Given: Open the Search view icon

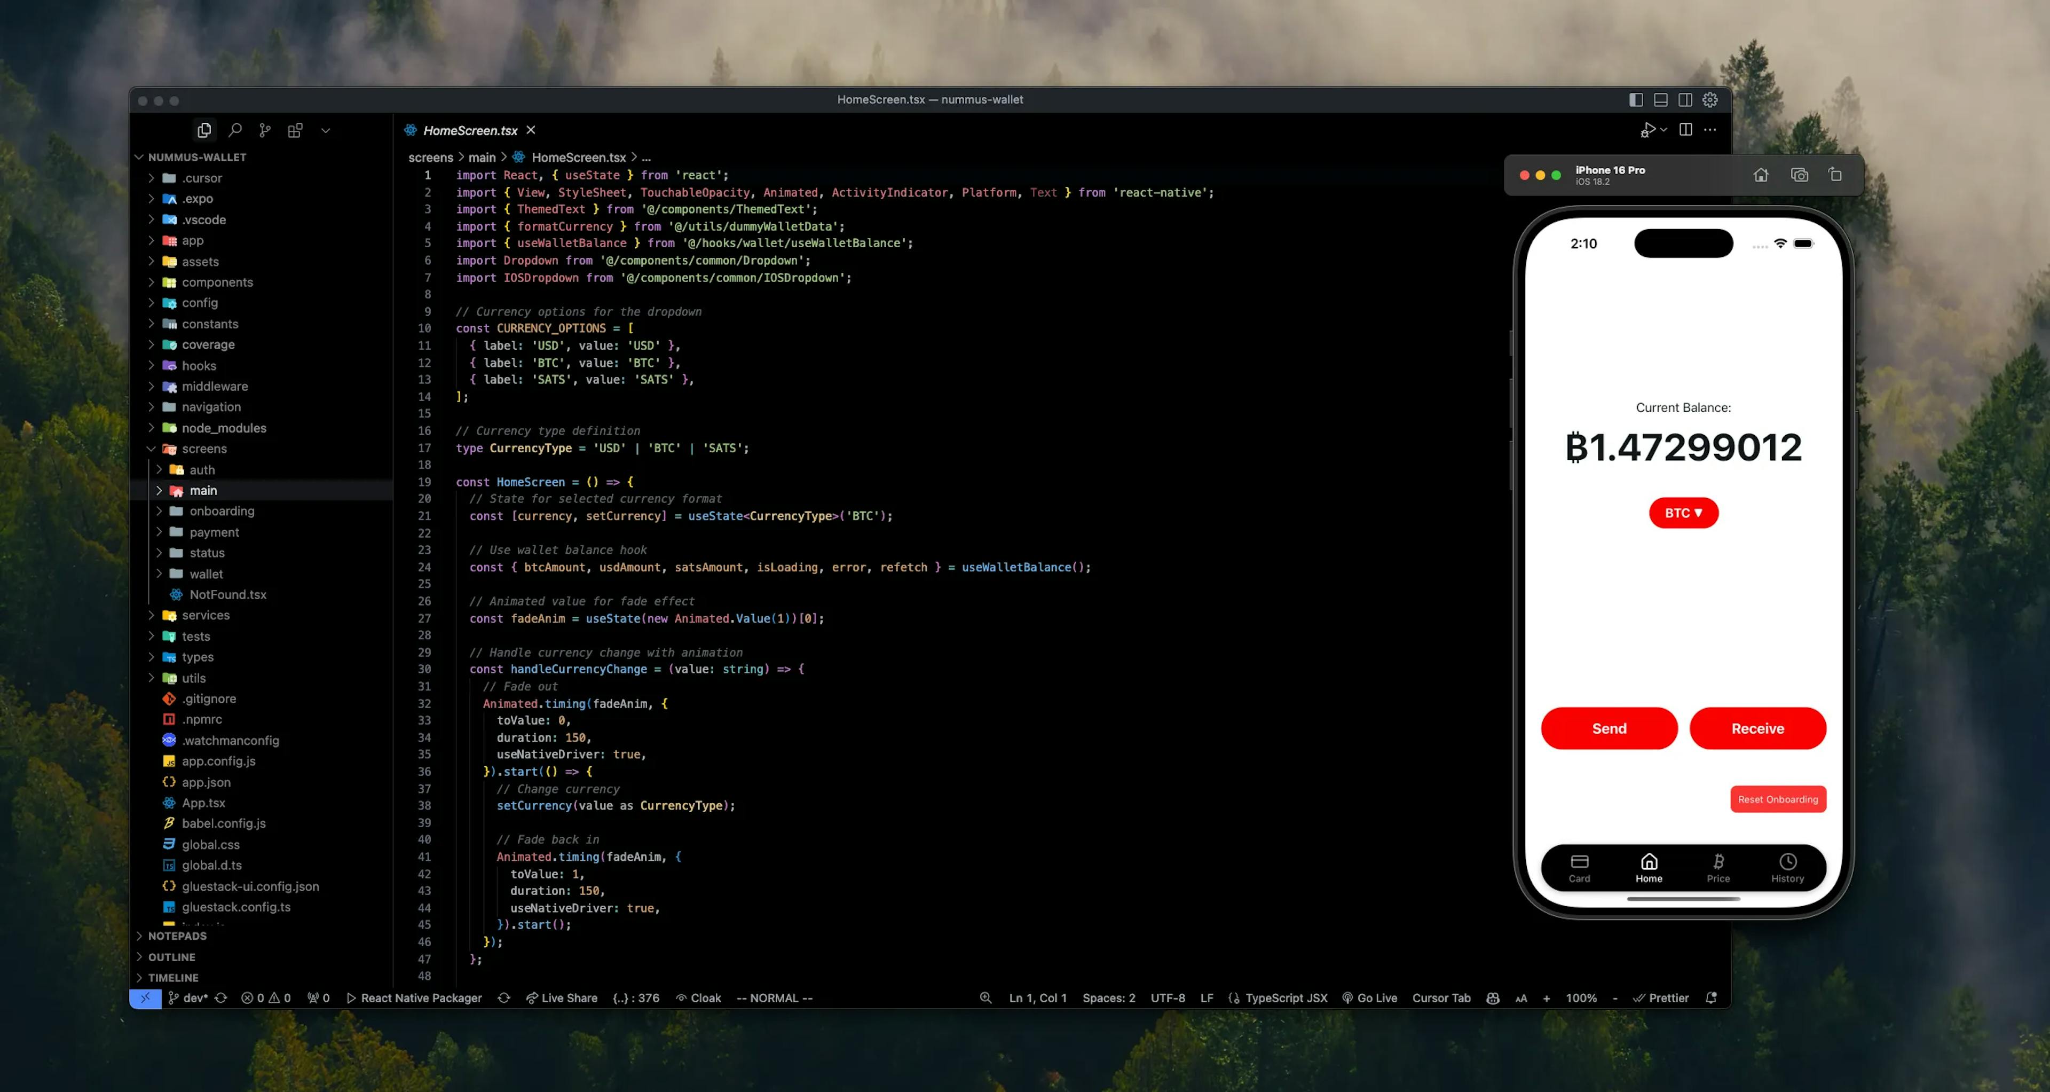Looking at the screenshot, I should pyautogui.click(x=235, y=130).
